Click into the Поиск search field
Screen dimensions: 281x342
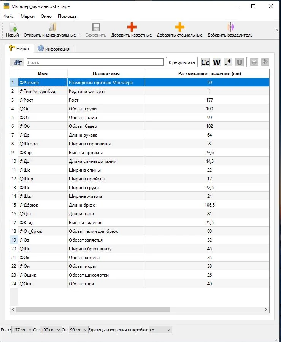point(95,62)
